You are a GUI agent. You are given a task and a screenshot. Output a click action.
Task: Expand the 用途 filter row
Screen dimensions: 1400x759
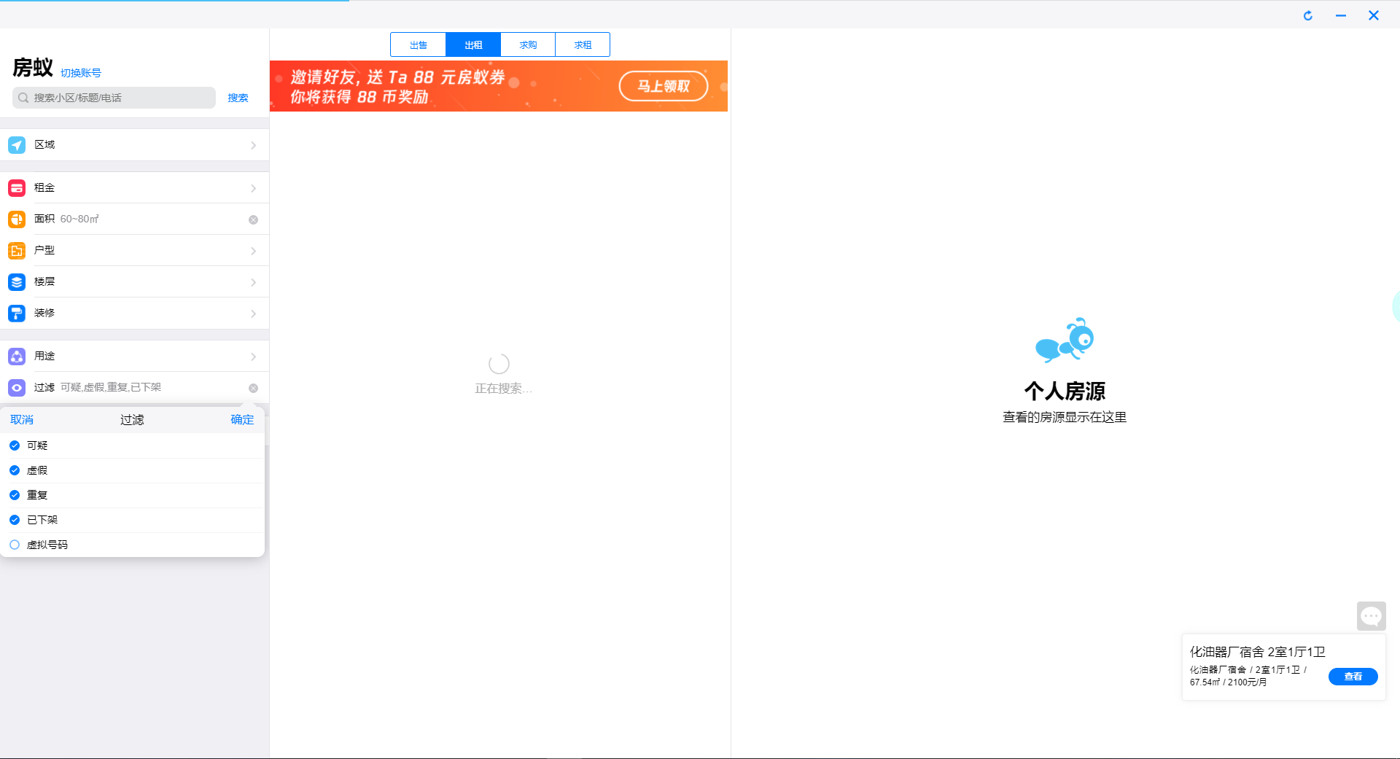click(135, 357)
